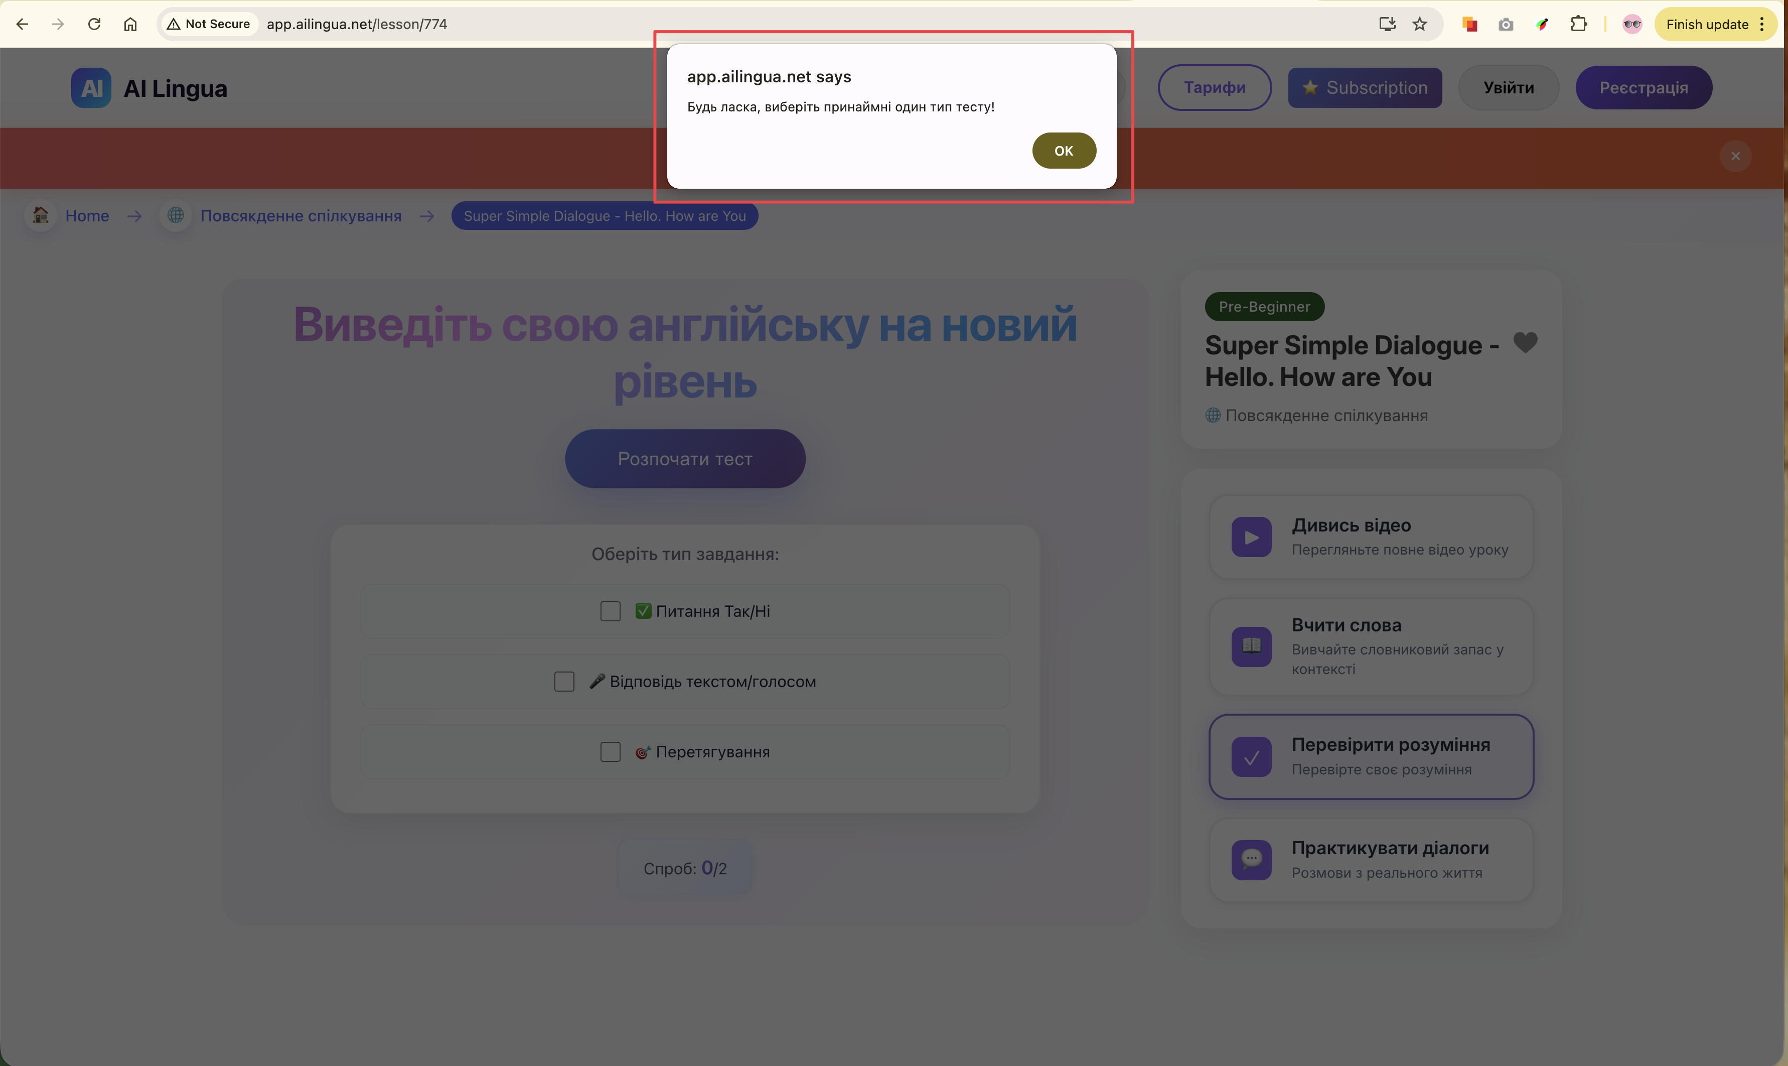Open browser extensions puzzle icon
The height and width of the screenshot is (1066, 1788).
1578,25
